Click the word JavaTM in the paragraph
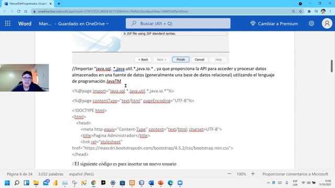This screenshot has height=188, width=335. 114,81
